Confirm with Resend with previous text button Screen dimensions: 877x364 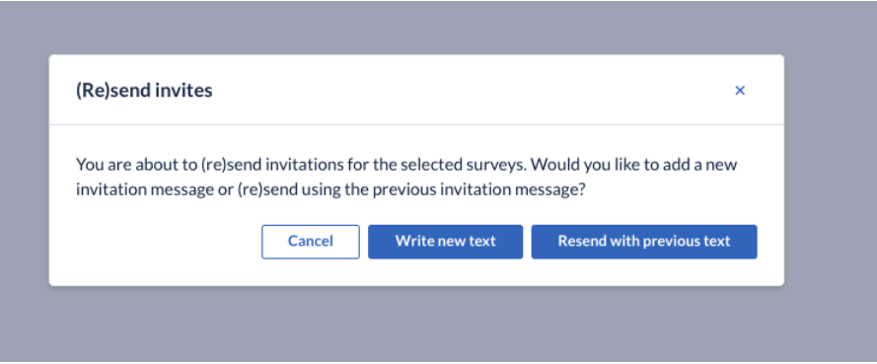point(644,242)
